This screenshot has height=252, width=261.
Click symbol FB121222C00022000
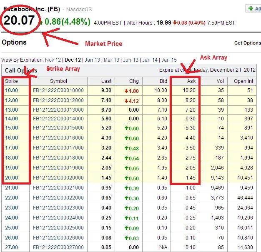click(58, 198)
